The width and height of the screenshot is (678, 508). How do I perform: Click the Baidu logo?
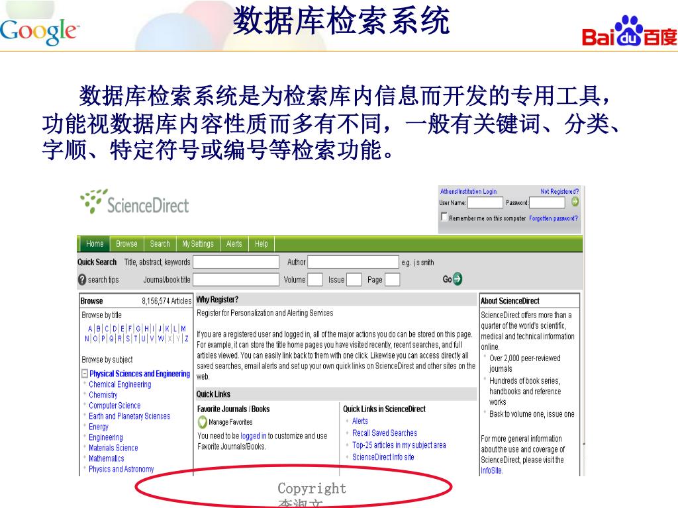point(629,32)
